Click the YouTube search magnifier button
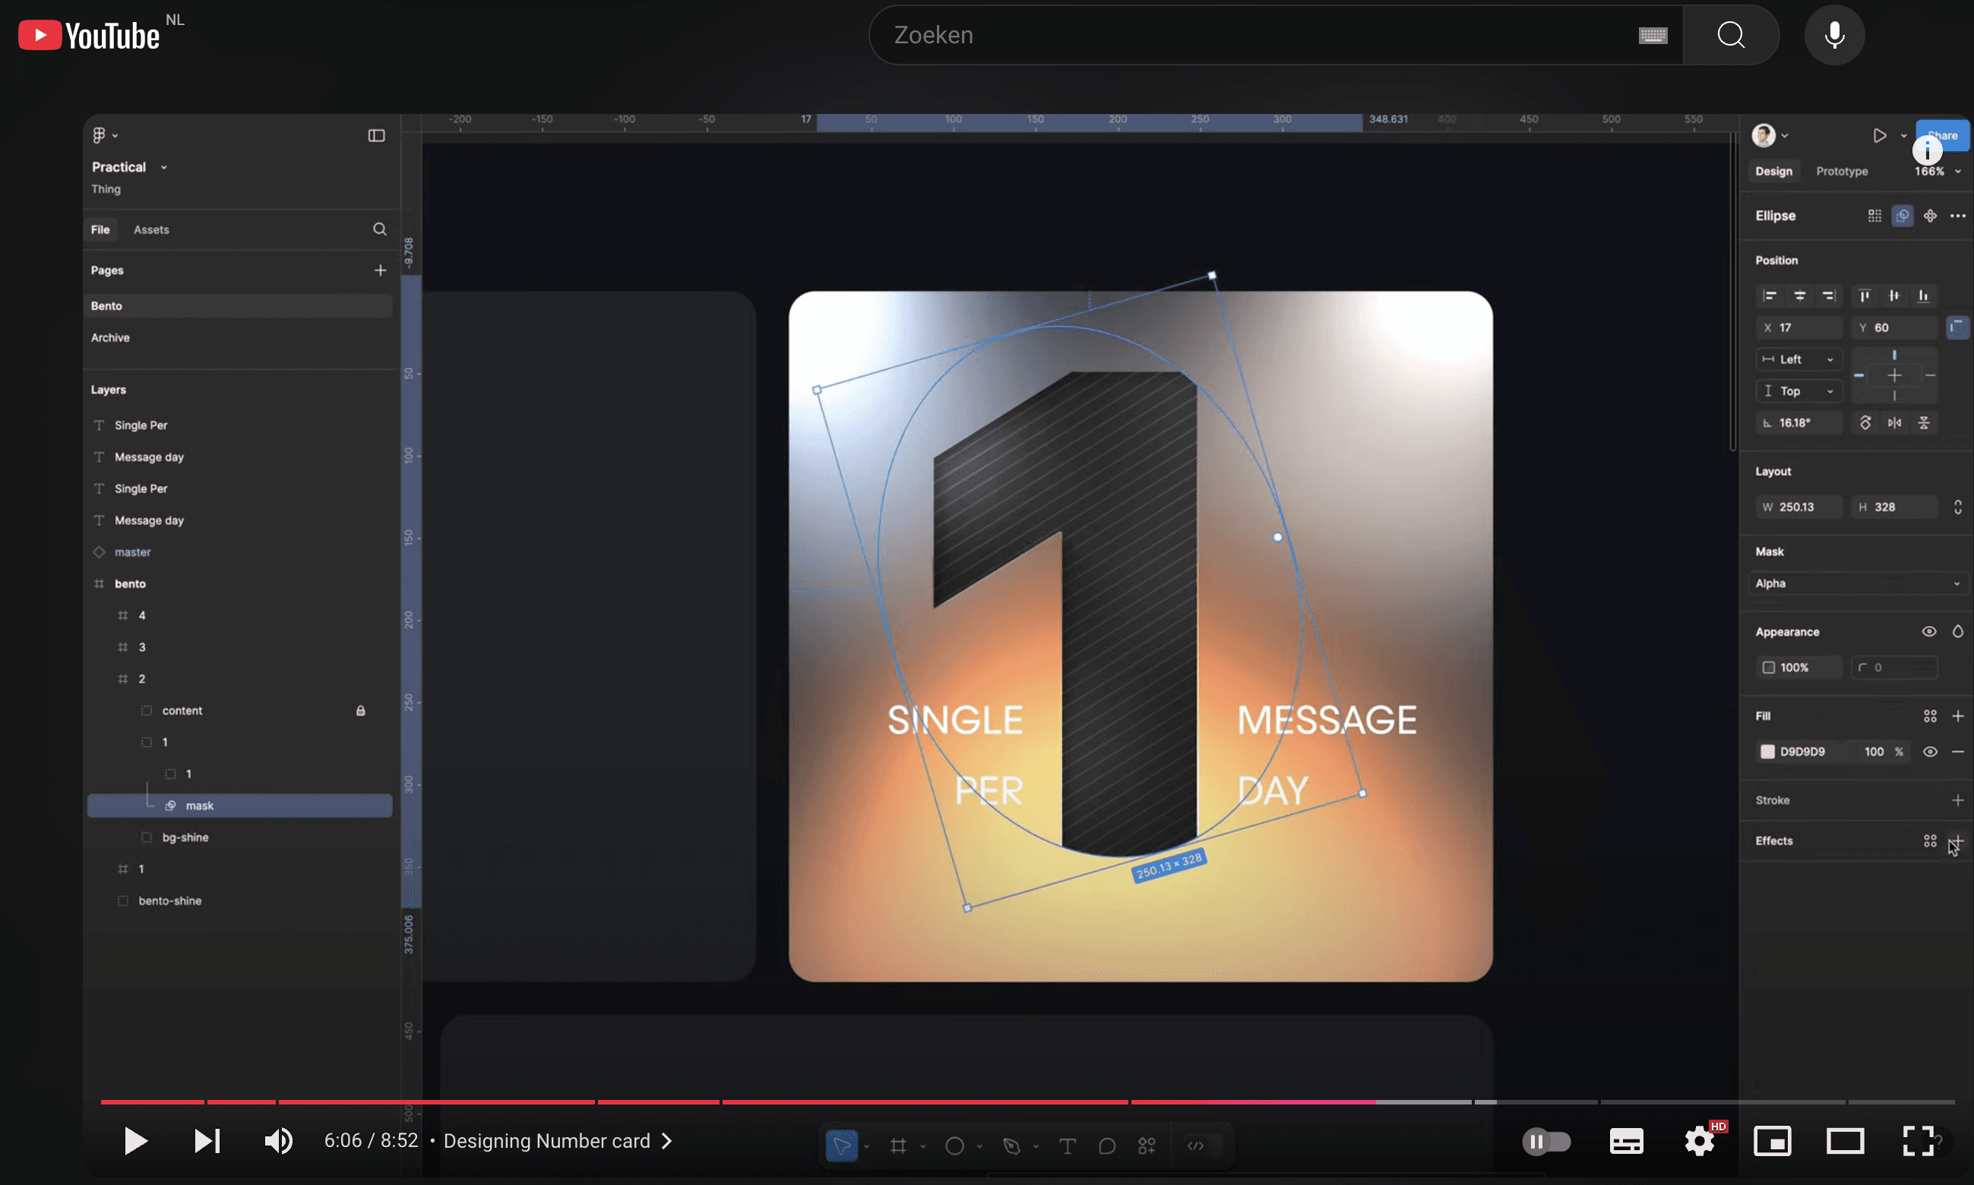Viewport: 1974px width, 1185px height. 1730,35
